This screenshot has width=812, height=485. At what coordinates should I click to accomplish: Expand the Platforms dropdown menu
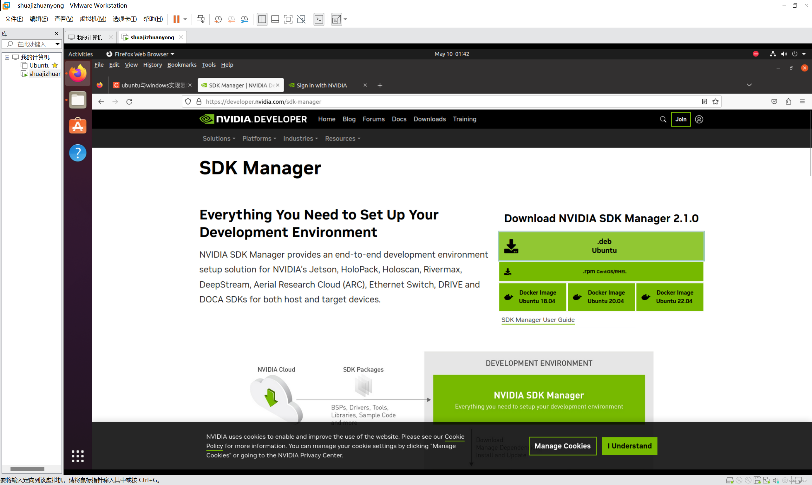point(259,139)
